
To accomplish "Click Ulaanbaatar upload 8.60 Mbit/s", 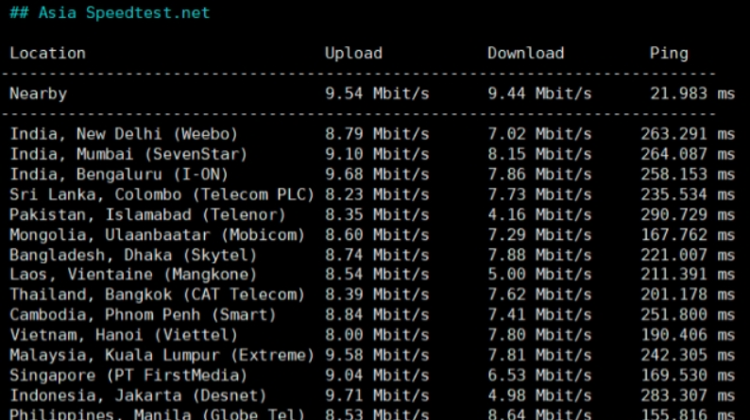I will coord(377,235).
